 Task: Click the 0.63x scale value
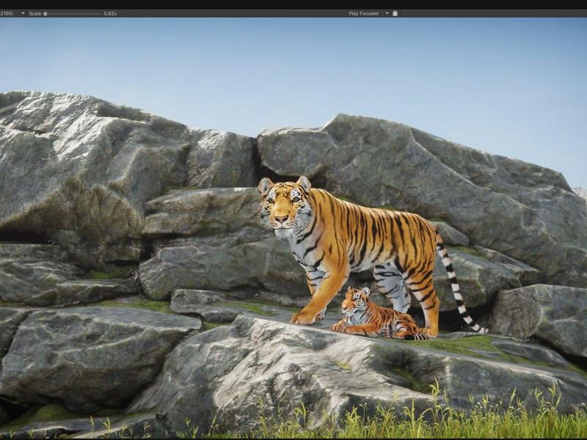pyautogui.click(x=110, y=13)
